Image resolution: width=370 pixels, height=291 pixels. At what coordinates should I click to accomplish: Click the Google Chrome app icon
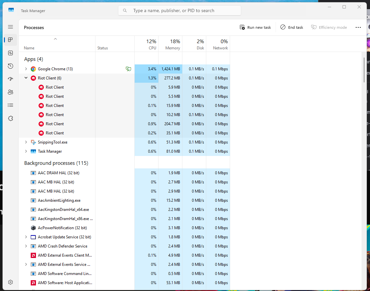(33, 69)
